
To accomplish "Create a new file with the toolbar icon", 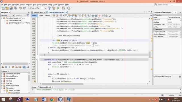I will 3,8.
